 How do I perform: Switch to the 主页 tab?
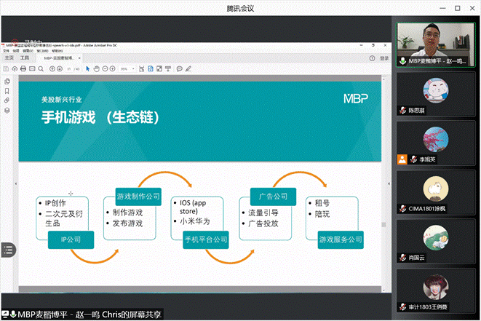pyautogui.click(x=9, y=58)
